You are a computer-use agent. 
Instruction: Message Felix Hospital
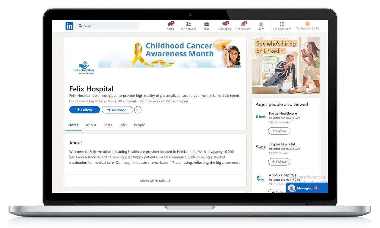[117, 110]
